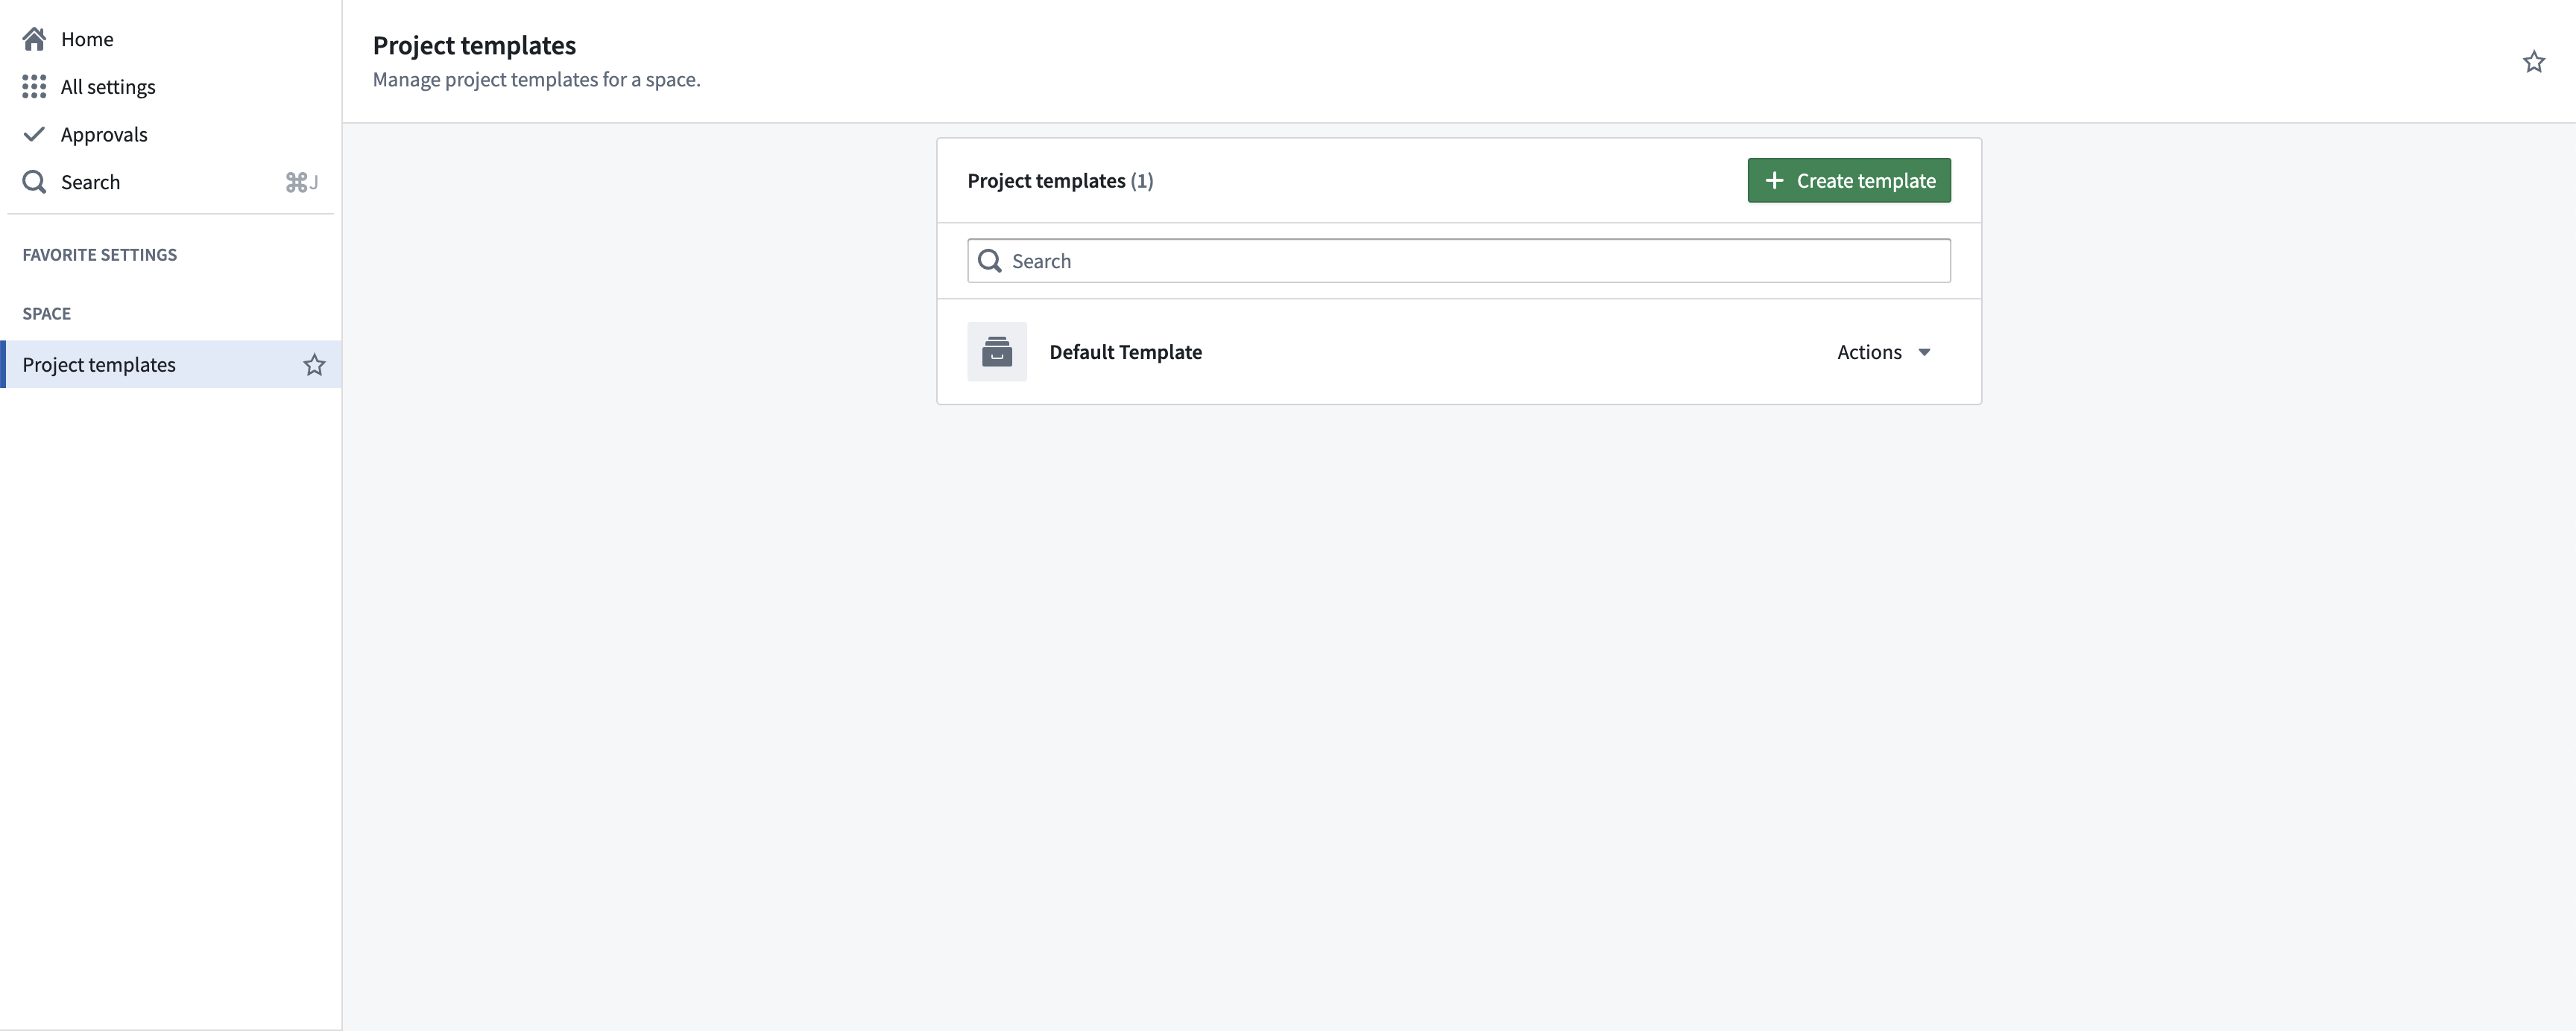Click magnifier icon in templates search field
Viewport: 2576px width, 1031px height.
tap(989, 261)
